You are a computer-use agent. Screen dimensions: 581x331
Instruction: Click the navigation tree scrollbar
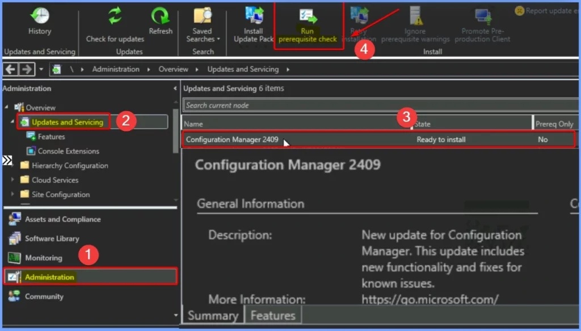pos(176,131)
